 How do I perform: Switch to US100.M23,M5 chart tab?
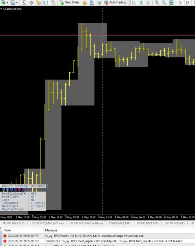pos(175,223)
